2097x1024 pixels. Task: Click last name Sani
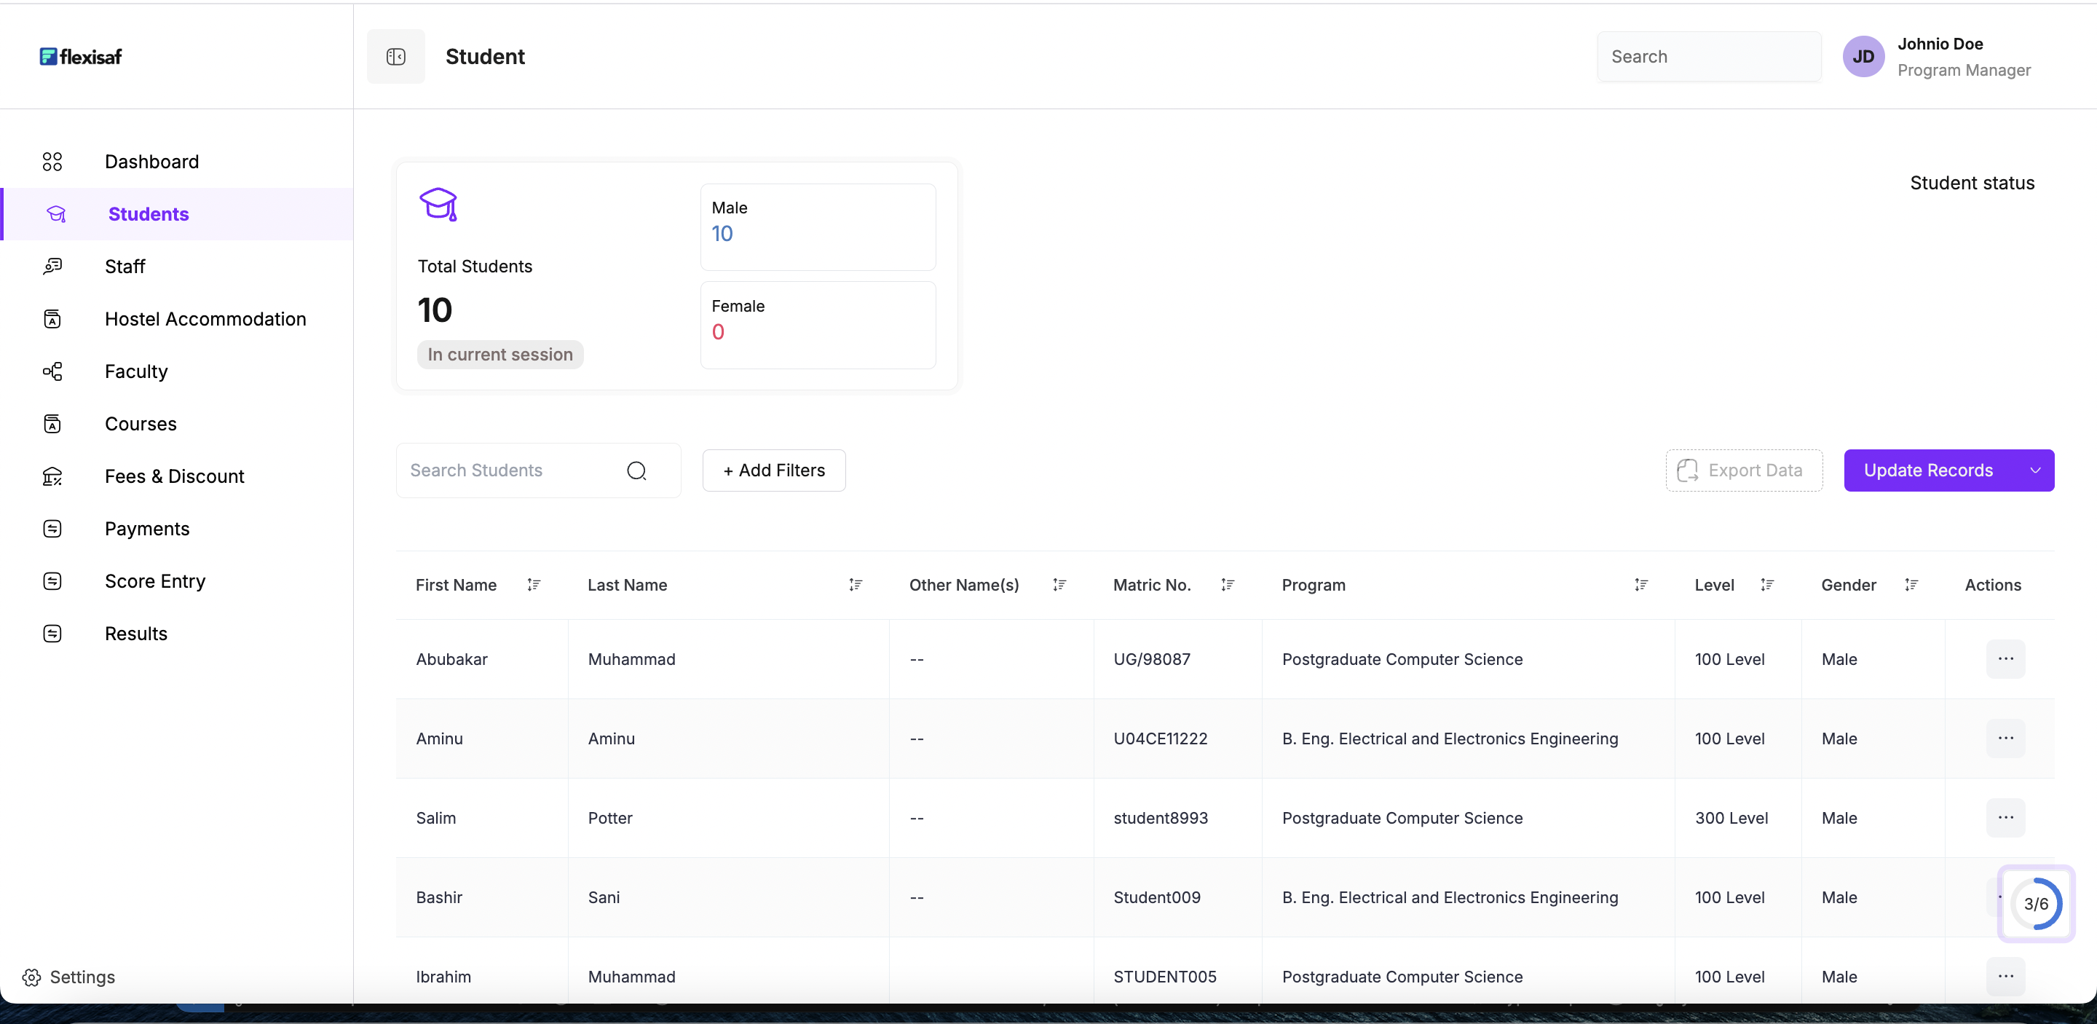[x=603, y=897]
